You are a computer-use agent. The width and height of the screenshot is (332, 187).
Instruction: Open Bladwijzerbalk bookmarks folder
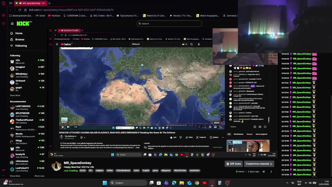21,16
